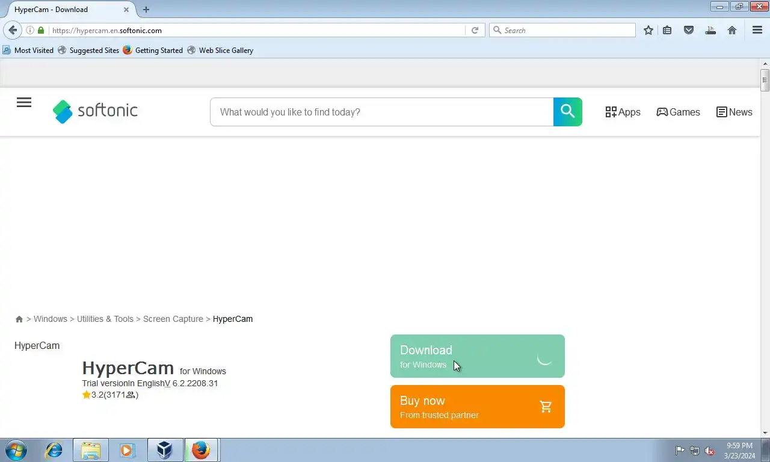770x462 pixels.
Task: Click the muted volume tray icon
Action: 709,451
